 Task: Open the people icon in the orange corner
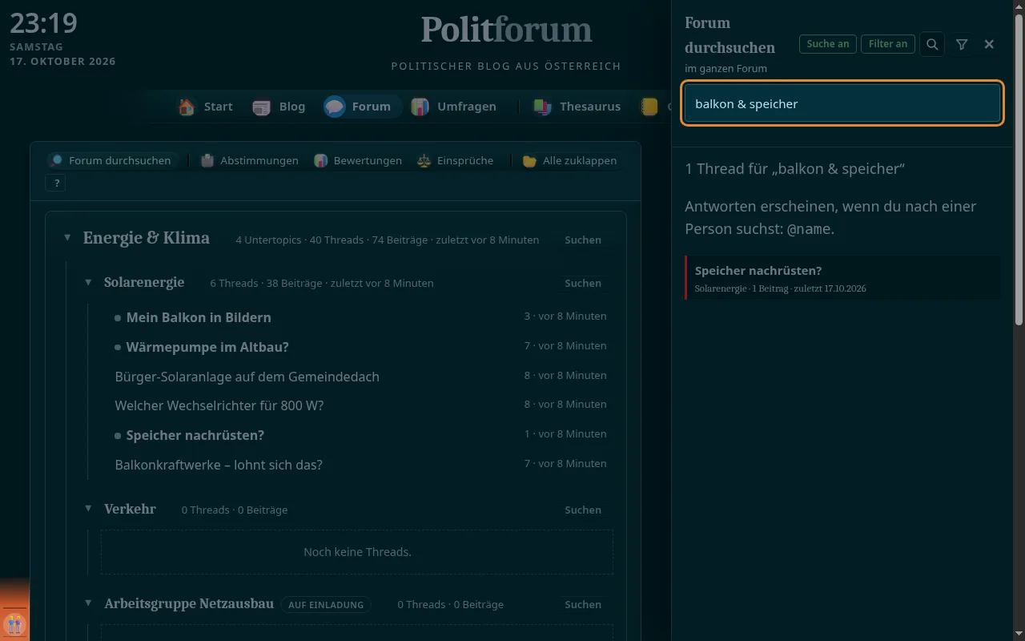pyautogui.click(x=14, y=623)
